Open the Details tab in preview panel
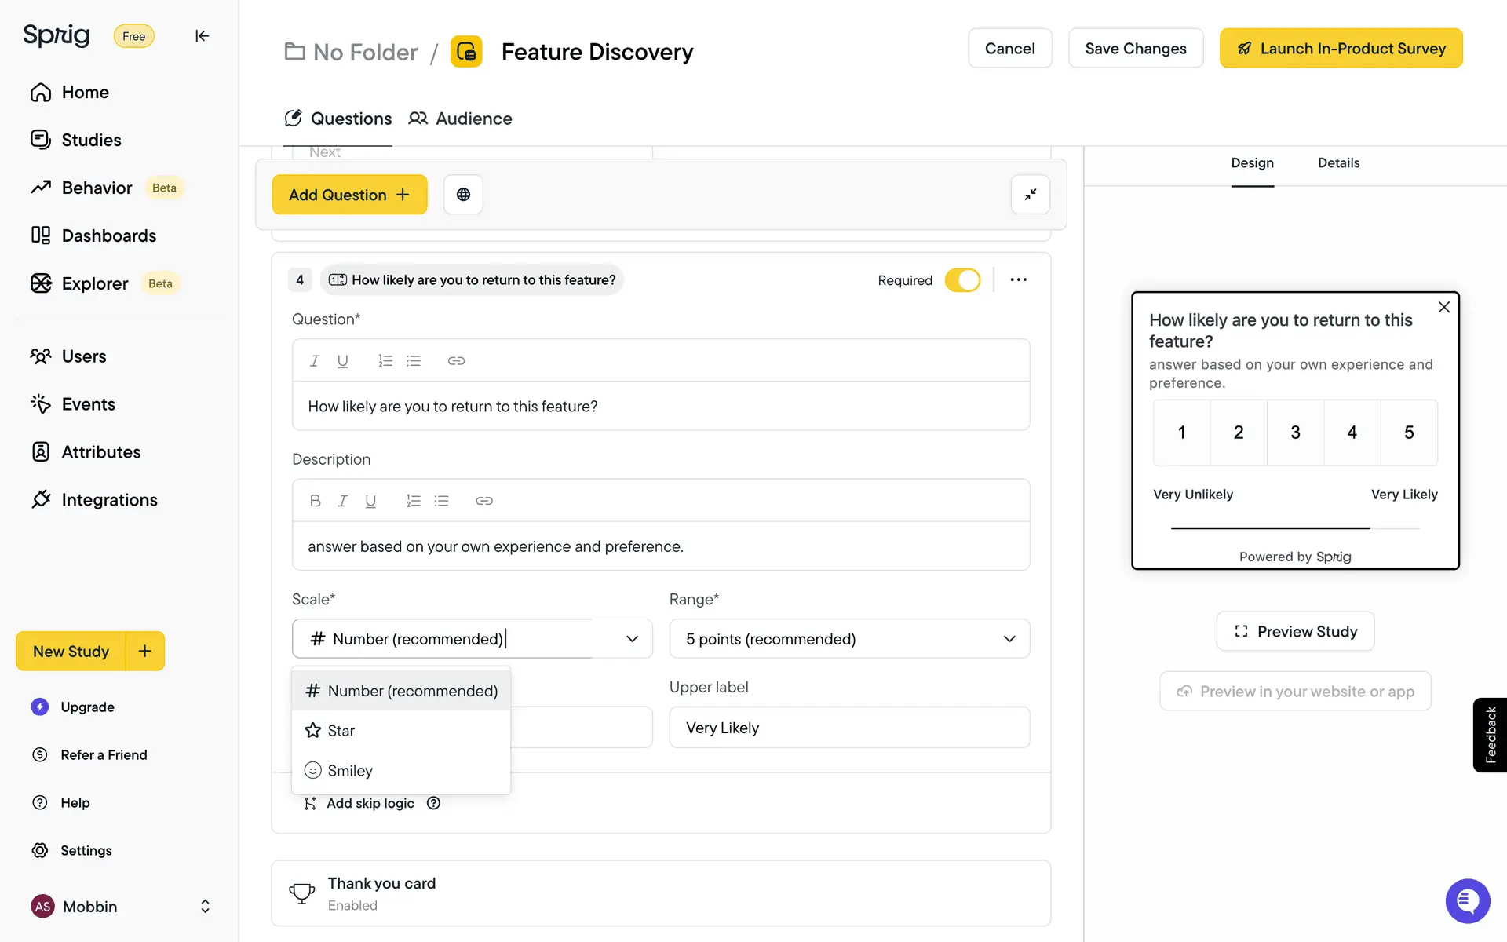The image size is (1507, 942). pyautogui.click(x=1338, y=163)
